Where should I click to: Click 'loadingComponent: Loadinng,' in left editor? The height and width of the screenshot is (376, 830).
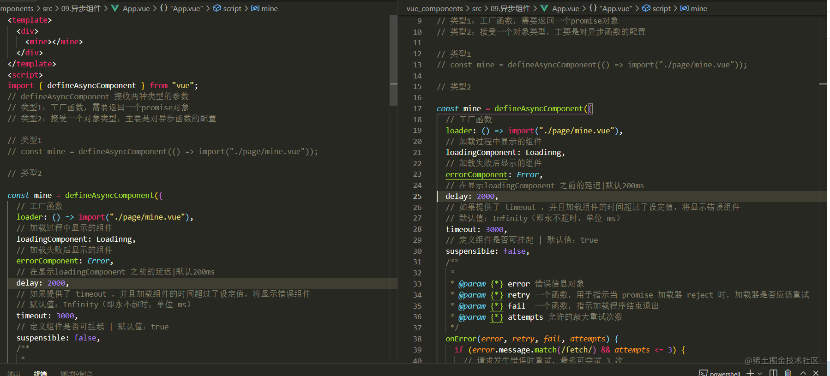(76, 239)
